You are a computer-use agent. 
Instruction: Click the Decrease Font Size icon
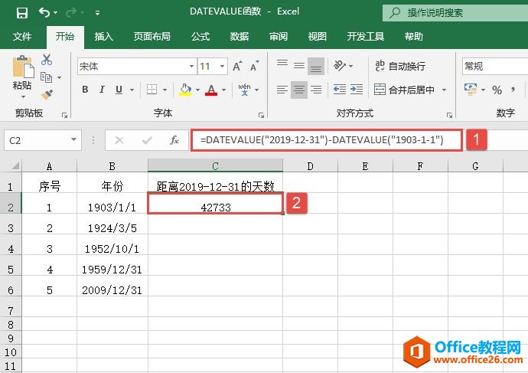tap(255, 66)
